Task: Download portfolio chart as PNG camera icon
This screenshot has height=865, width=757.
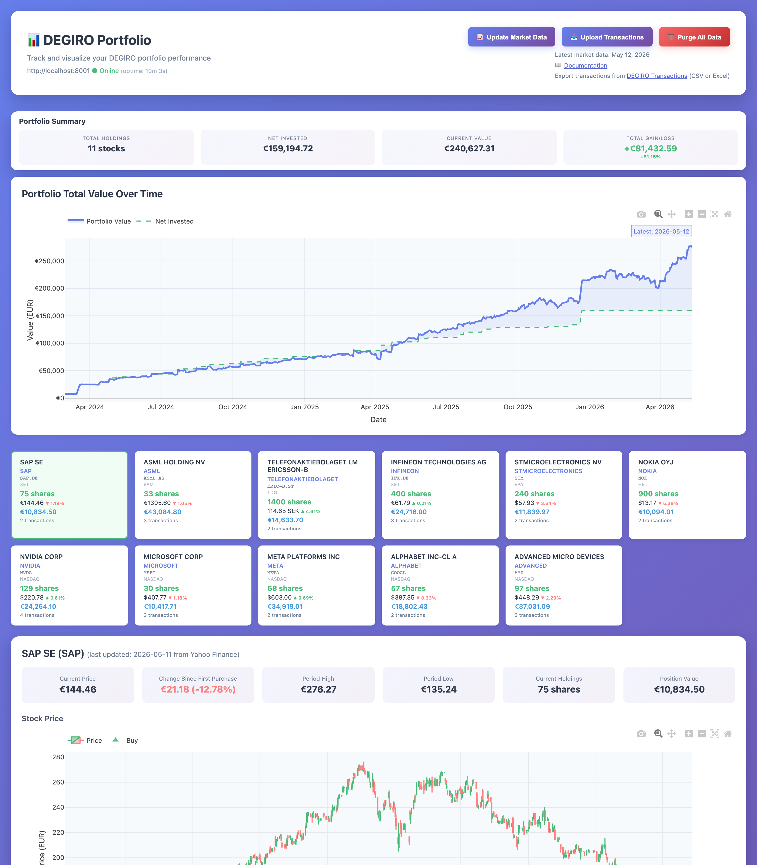Action: pyautogui.click(x=641, y=214)
